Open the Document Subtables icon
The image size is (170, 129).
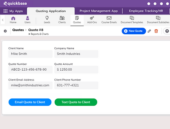point(158,18)
